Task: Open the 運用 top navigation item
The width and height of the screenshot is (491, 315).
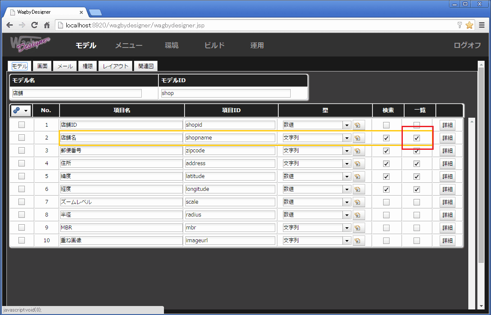Action: coord(257,45)
